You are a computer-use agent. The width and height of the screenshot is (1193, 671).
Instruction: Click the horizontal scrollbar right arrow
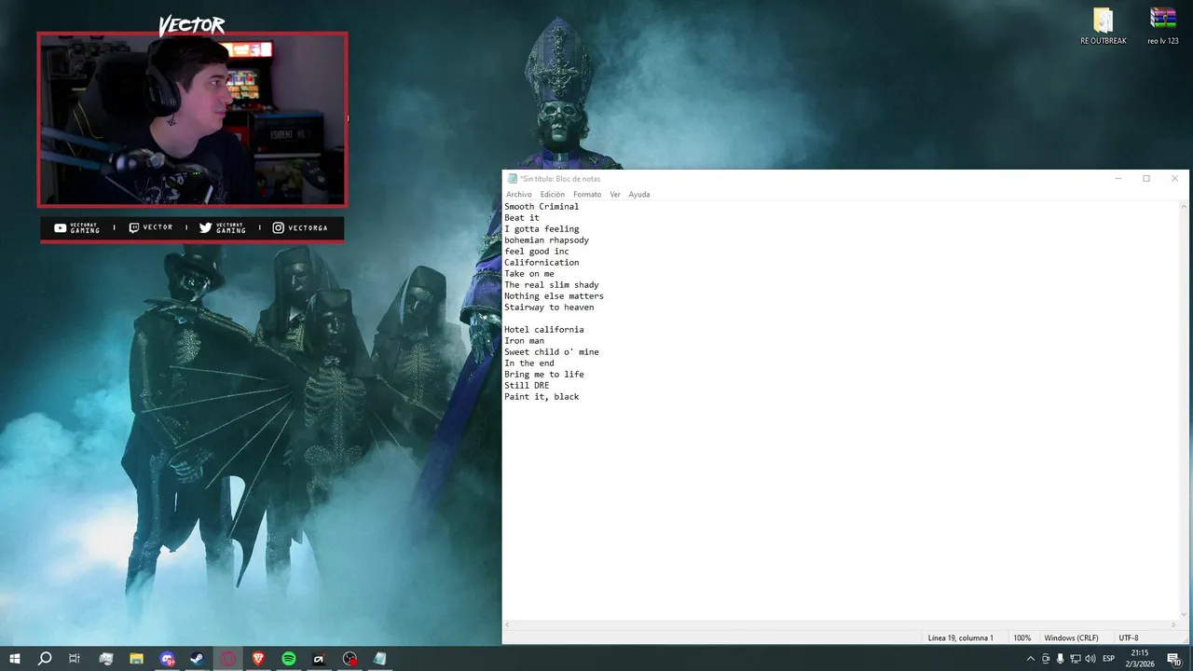[1173, 625]
